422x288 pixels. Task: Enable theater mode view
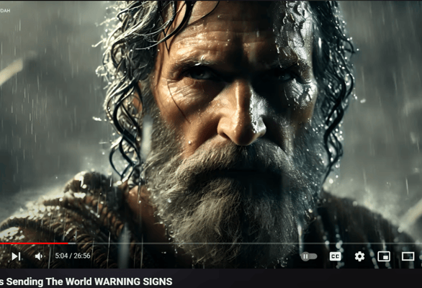pyautogui.click(x=408, y=256)
